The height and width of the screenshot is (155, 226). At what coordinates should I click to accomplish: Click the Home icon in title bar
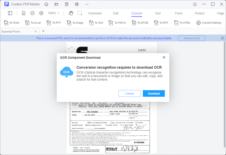click(x=46, y=4)
